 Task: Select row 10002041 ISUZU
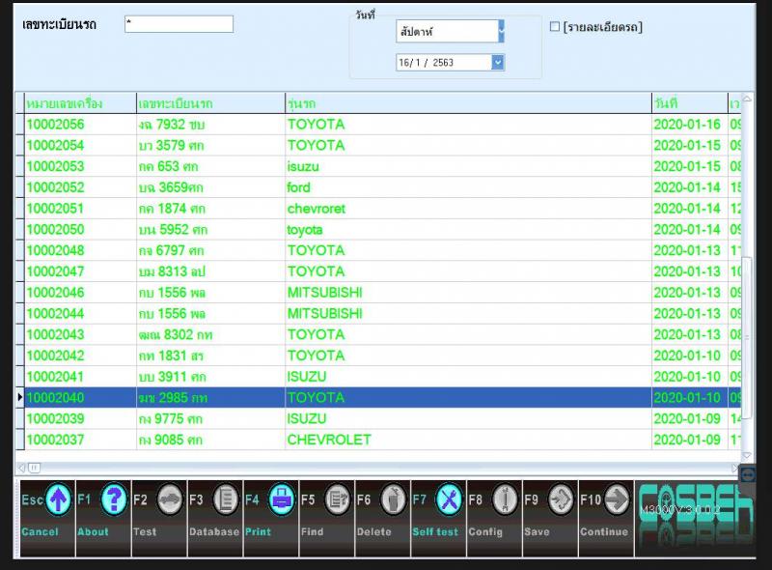pyautogui.click(x=382, y=377)
